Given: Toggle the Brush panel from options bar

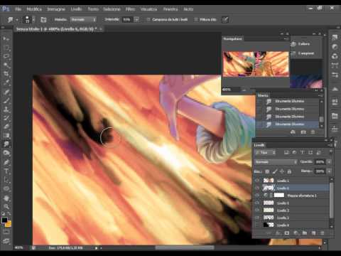Looking at the screenshot, I should pyautogui.click(x=43, y=20).
